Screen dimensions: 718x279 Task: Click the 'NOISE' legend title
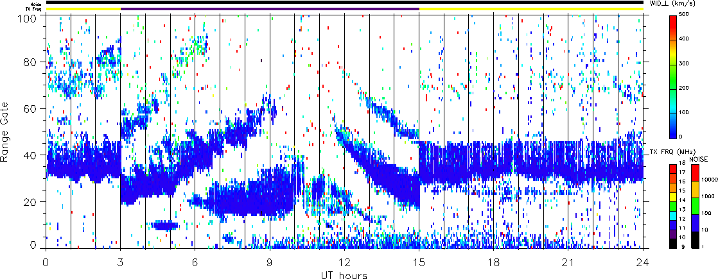pyautogui.click(x=698, y=160)
